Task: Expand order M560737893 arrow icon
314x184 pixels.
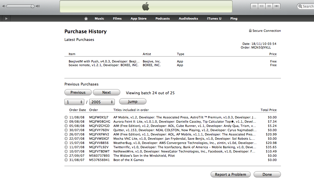Action: coord(66,156)
